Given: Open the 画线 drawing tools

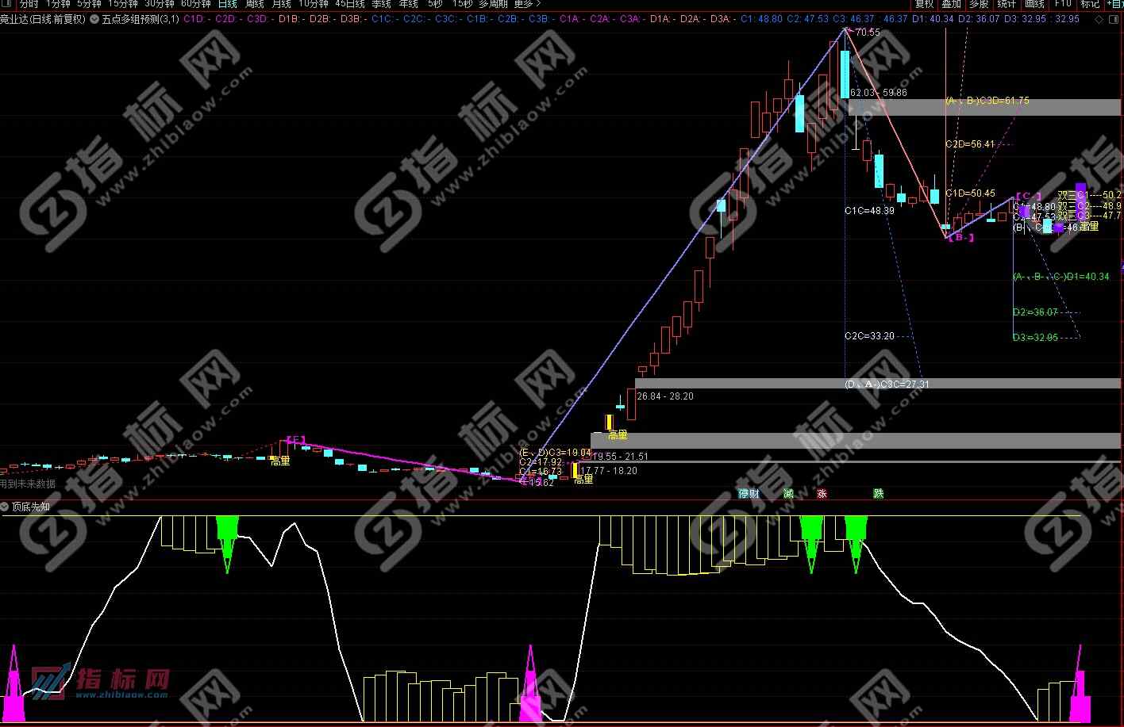Looking at the screenshot, I should click(x=1034, y=4).
